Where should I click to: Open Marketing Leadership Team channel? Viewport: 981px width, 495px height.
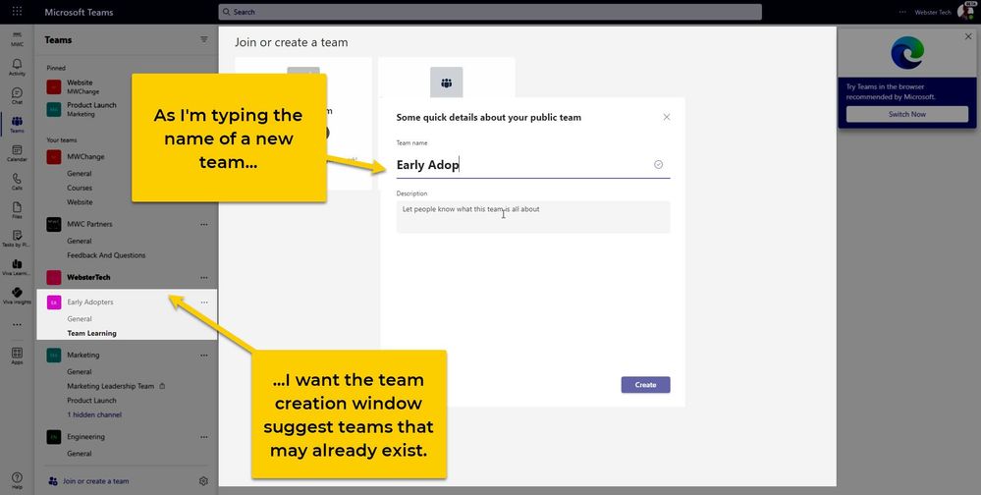[111, 386]
